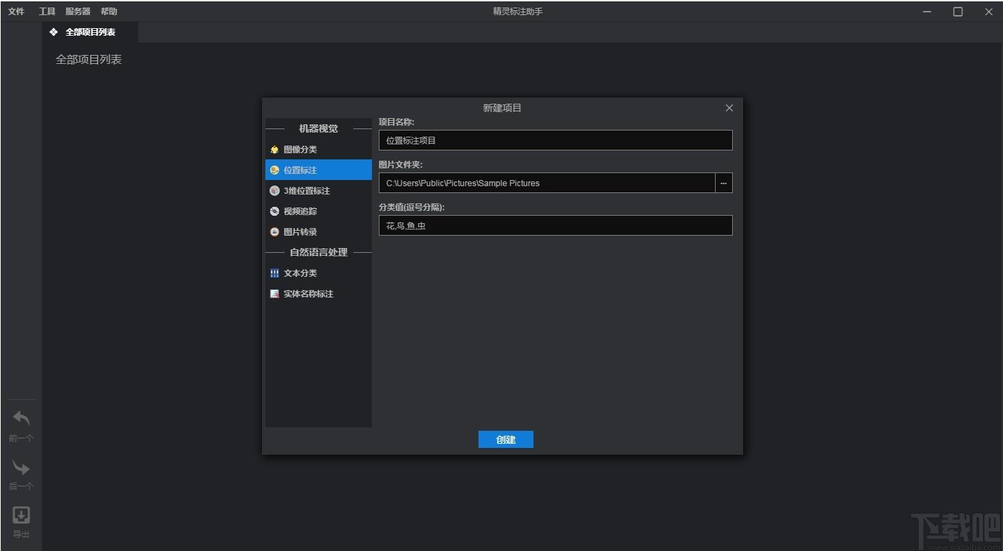
Task: Switch to the 全部项目列表 tab
Action: [90, 32]
